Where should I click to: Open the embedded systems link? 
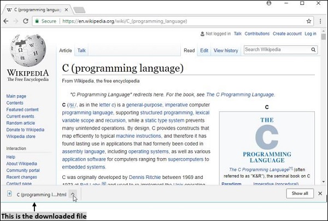click(x=84, y=167)
